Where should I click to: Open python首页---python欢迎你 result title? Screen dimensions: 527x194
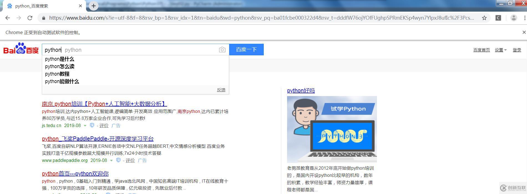coord(75,174)
